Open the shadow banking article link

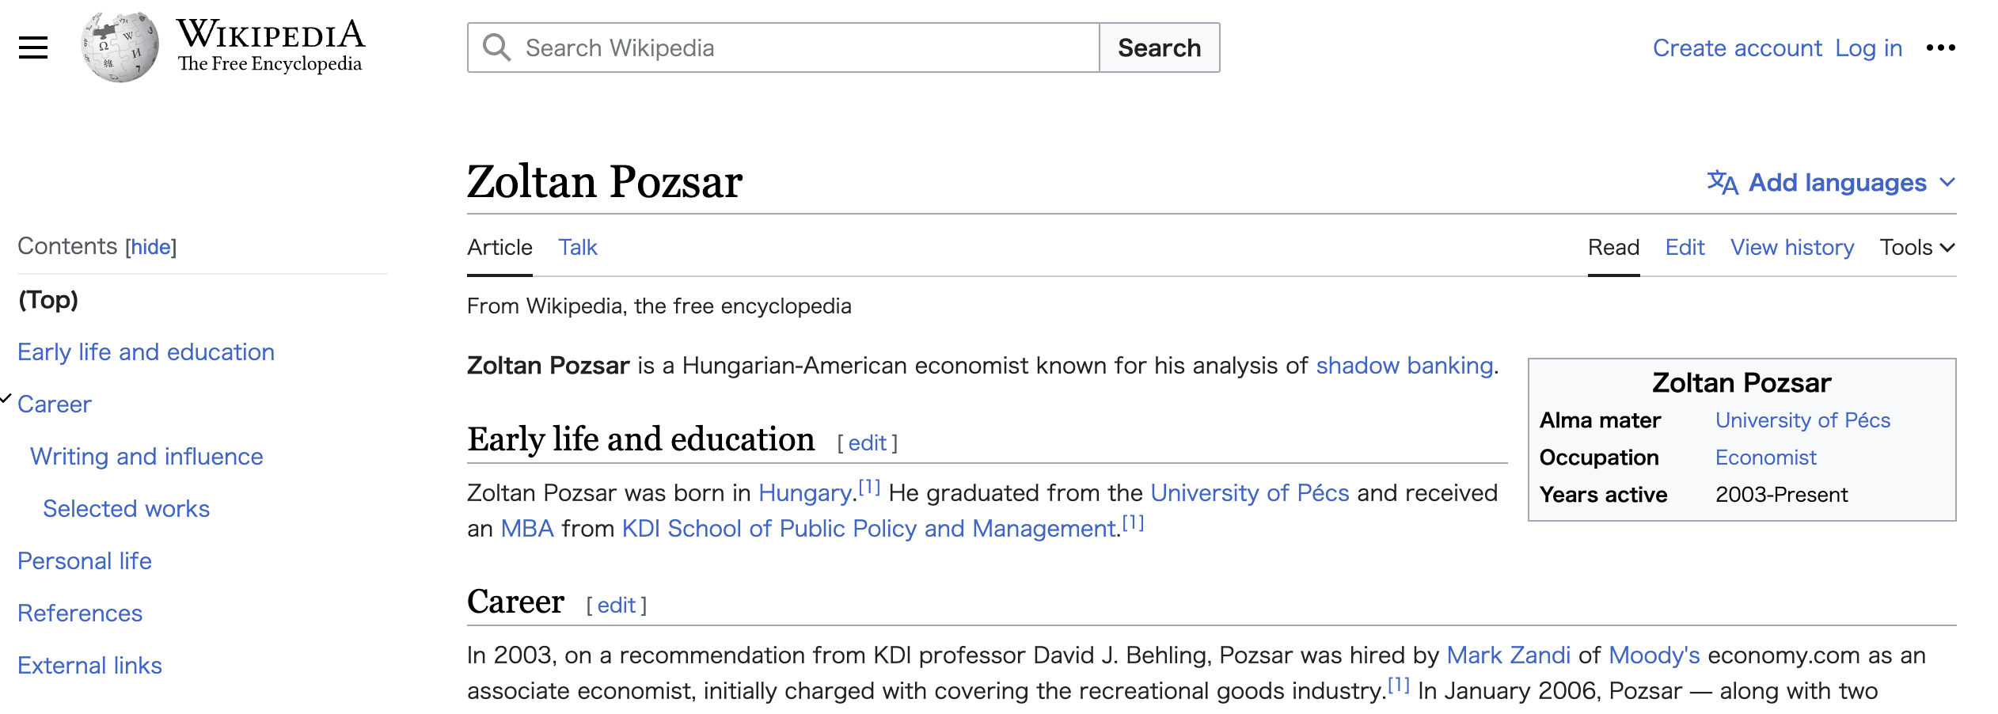pos(1404,366)
